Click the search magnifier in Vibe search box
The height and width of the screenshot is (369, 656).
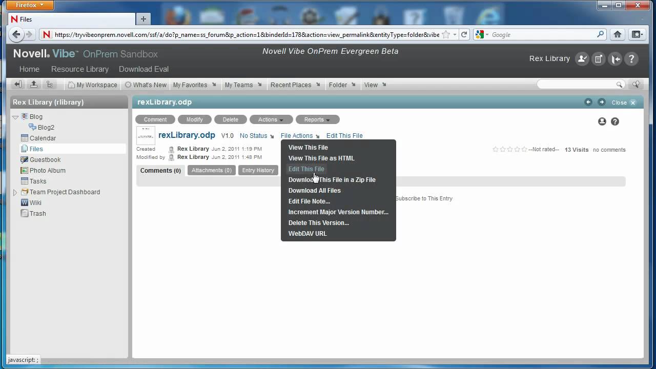pyautogui.click(x=619, y=85)
